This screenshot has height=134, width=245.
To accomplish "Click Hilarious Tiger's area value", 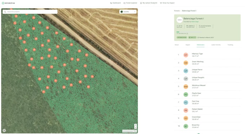I will coord(195,56).
